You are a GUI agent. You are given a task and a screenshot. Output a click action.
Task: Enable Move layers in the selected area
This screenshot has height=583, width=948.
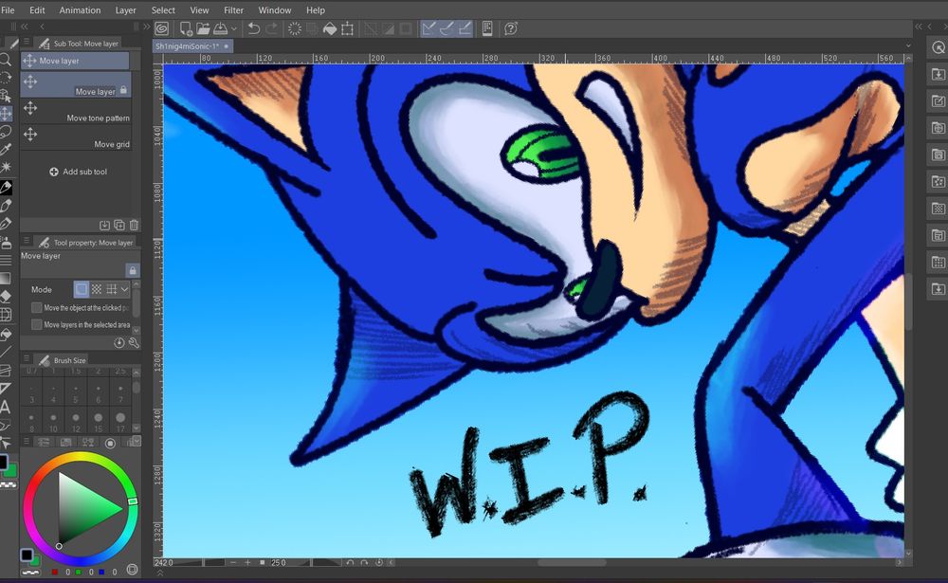click(x=37, y=325)
